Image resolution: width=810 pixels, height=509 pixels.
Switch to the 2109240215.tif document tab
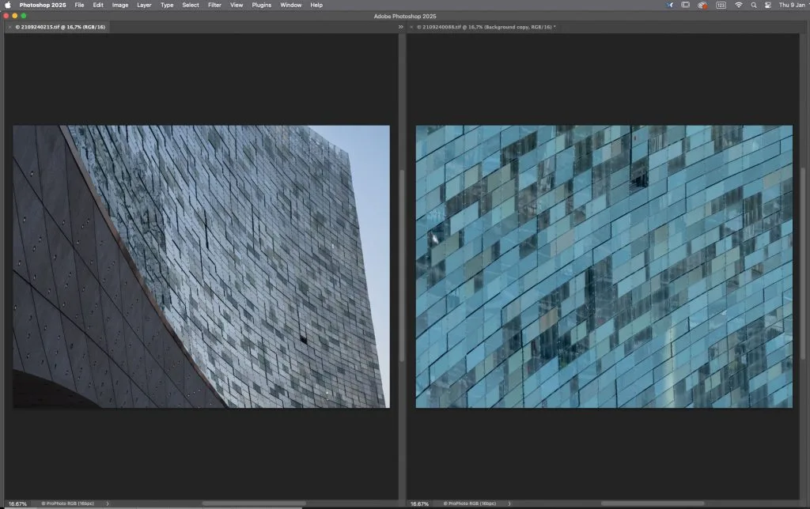61,27
